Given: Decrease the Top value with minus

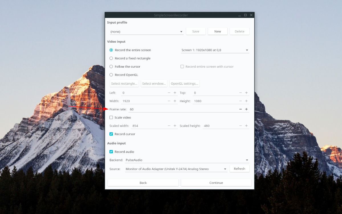Looking at the screenshot, I should pyautogui.click(x=240, y=93).
